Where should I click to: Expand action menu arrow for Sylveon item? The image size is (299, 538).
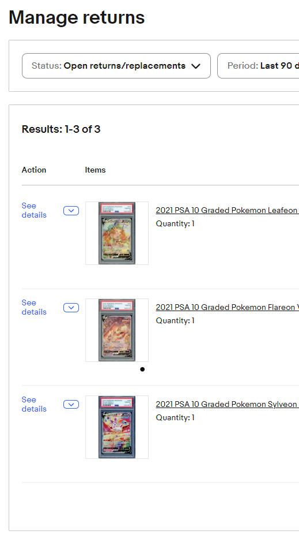click(x=71, y=405)
